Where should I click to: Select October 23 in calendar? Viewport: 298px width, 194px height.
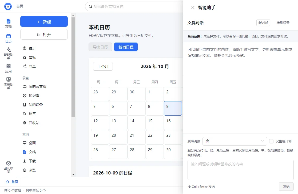(173, 137)
